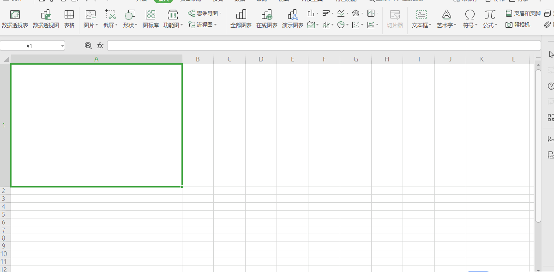Open the 流程图 flowchart dropdown

point(202,25)
